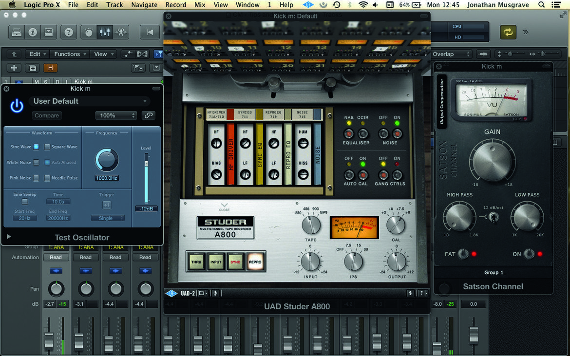
Task: Open the Functions dropdown menu
Action: click(70, 54)
